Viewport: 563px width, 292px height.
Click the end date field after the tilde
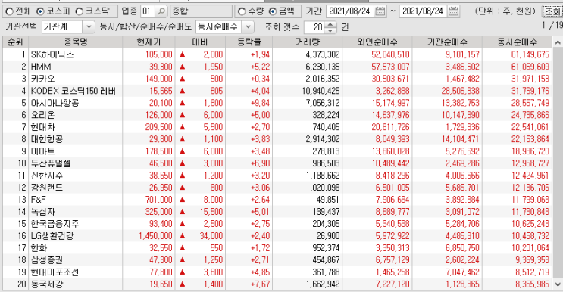(x=424, y=11)
